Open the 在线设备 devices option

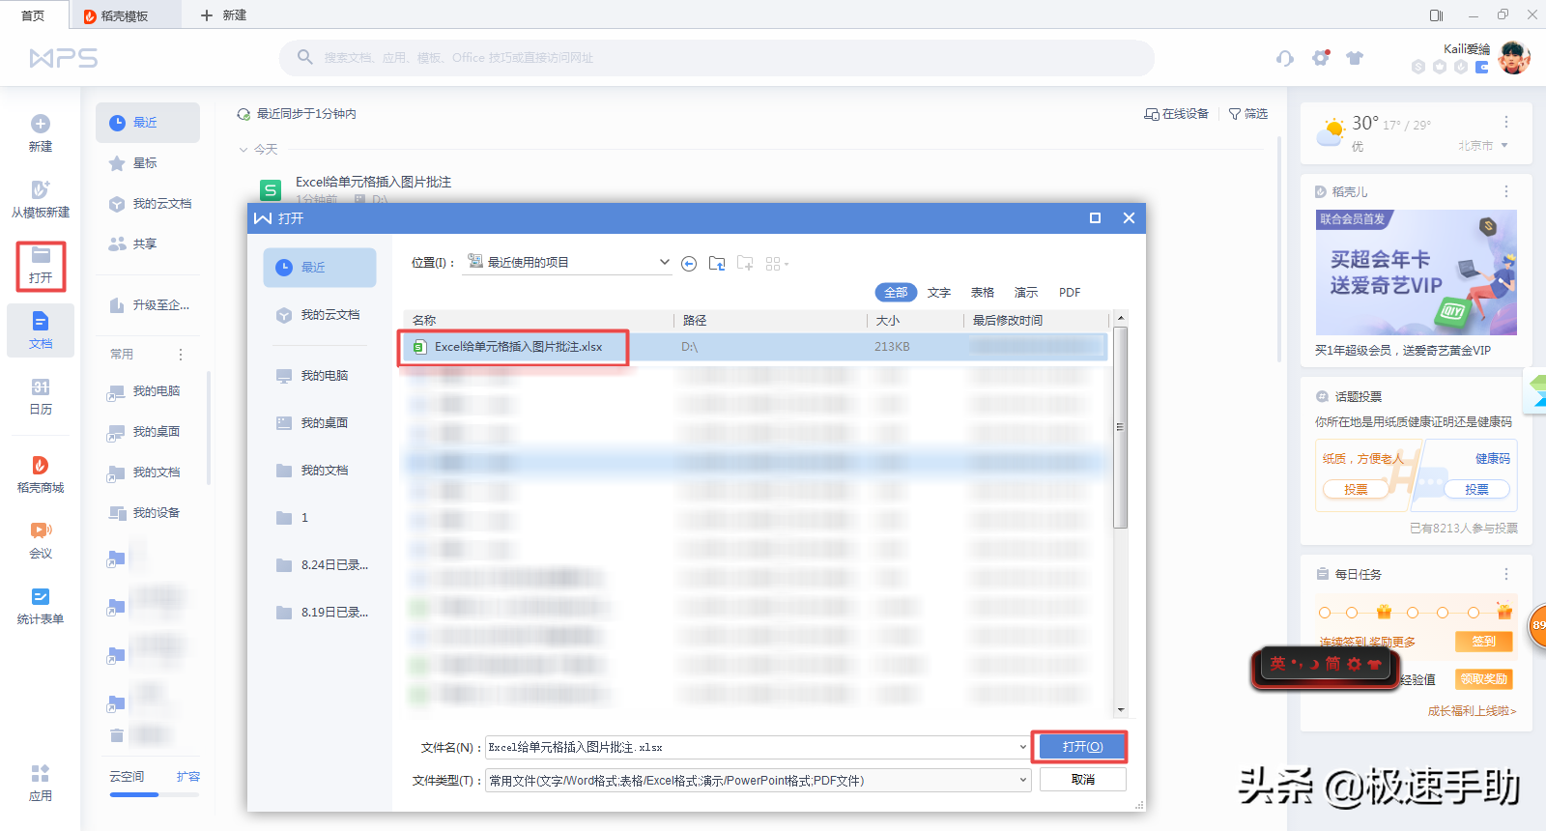1177,114
